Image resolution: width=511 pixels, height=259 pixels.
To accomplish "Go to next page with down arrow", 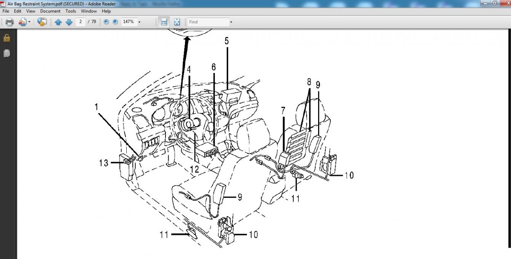I will (69, 22).
